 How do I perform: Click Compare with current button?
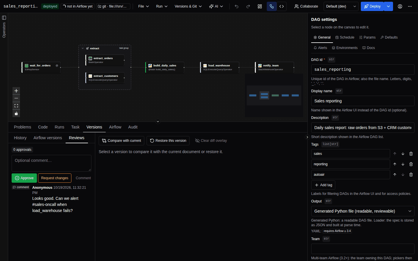click(x=122, y=141)
